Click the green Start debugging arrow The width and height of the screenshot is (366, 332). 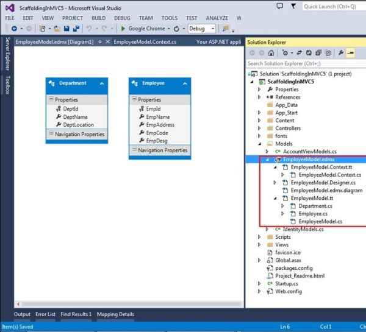coord(123,29)
